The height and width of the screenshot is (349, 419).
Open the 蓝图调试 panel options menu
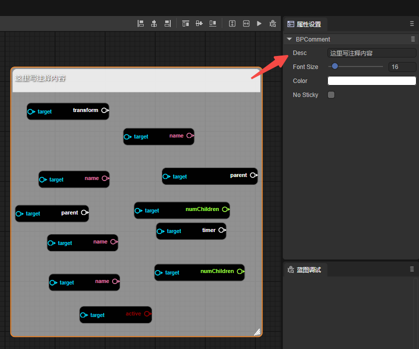coord(412,269)
